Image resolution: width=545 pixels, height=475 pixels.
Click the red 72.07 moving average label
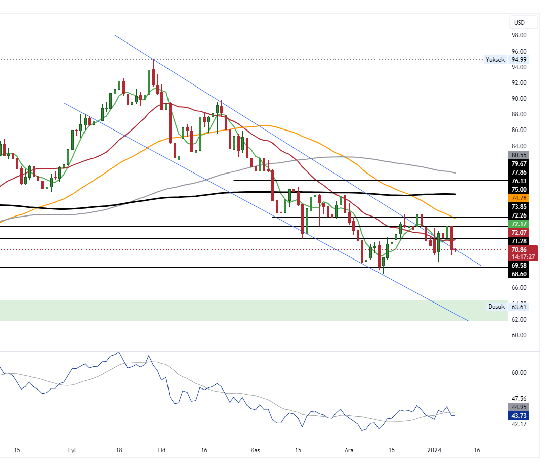click(520, 232)
